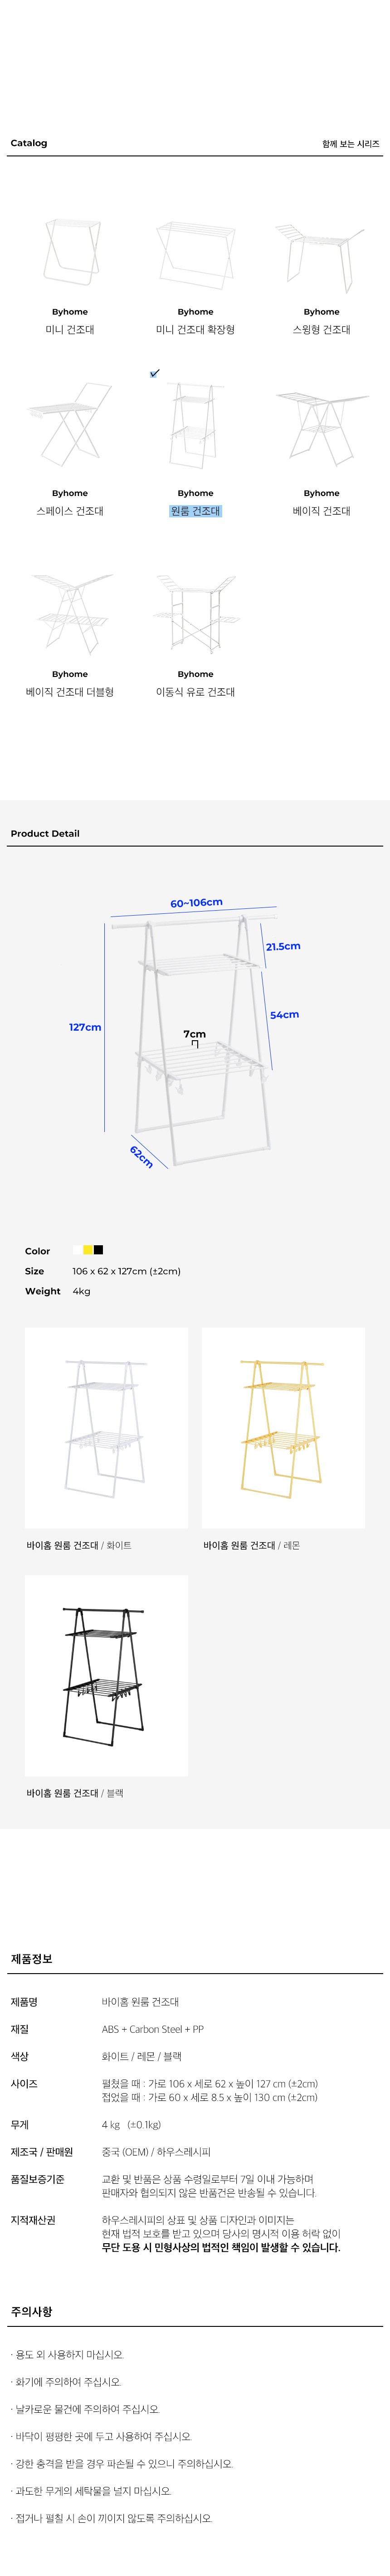Pick the black color swatch
This screenshot has height=2576, width=390.
(99, 1249)
